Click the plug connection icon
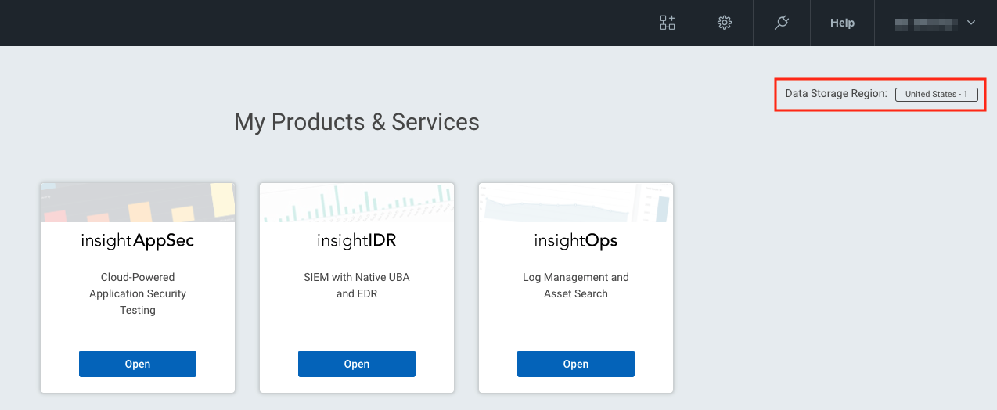Screen dimensions: 997x410 781,23
